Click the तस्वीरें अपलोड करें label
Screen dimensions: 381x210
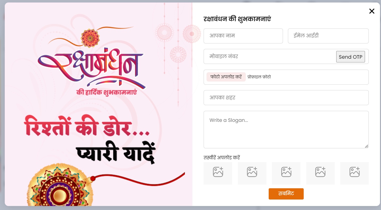222,158
